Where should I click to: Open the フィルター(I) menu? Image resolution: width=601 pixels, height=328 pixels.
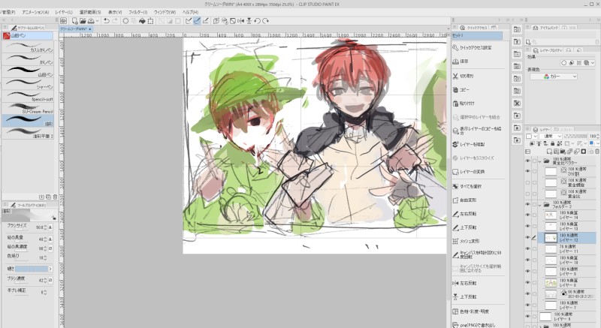click(138, 12)
